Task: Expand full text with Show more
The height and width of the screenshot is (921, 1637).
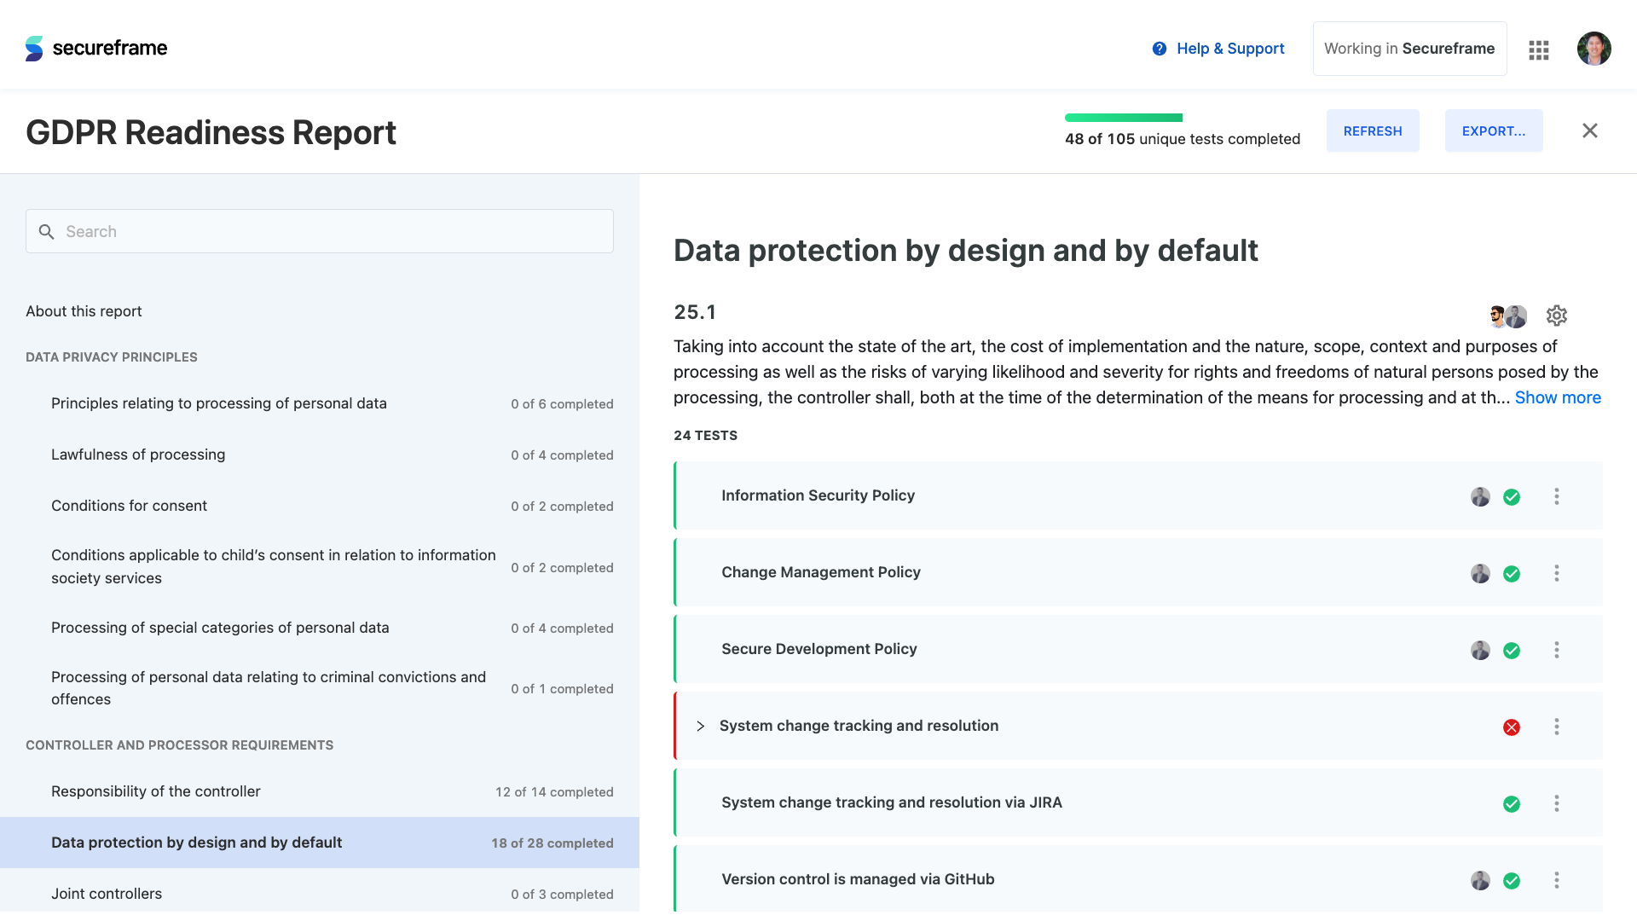Action: (1557, 397)
